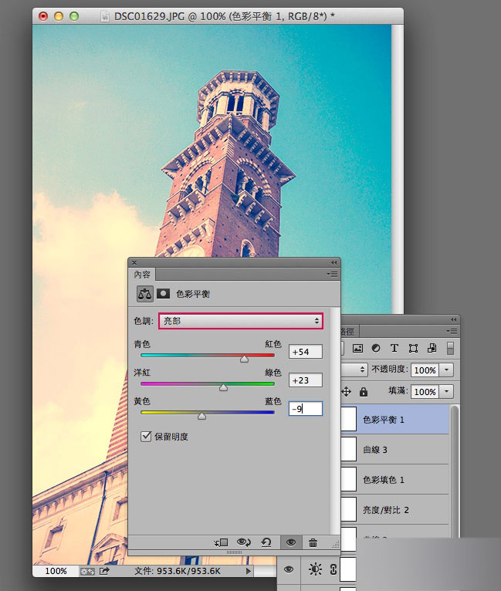Image resolution: width=501 pixels, height=591 pixels.
Task: Click the 青色-紅色 slider handle
Action: point(244,359)
